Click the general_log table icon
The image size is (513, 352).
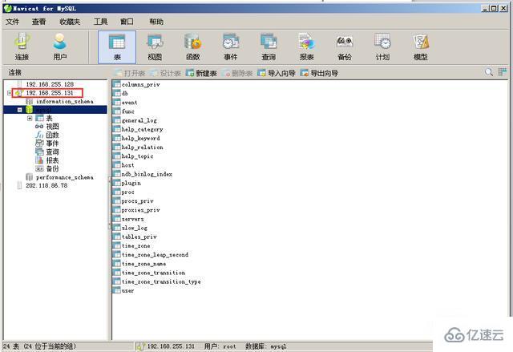click(116, 120)
